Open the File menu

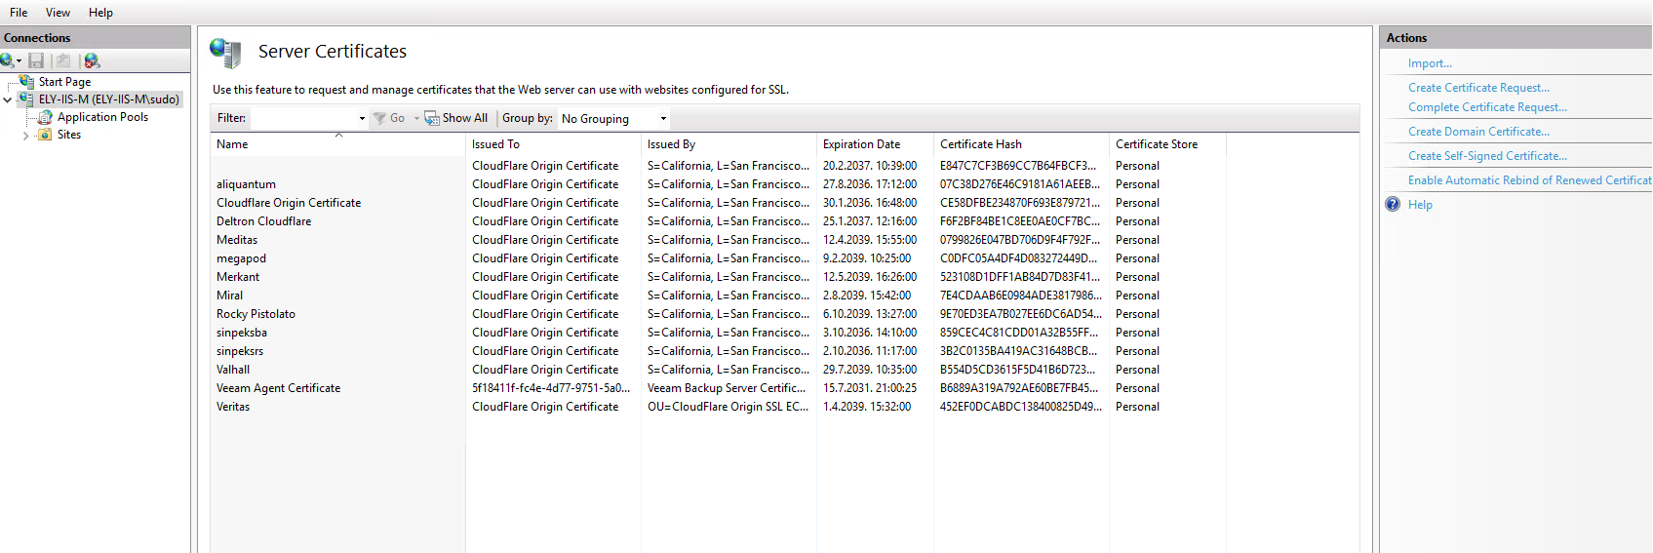(x=19, y=13)
